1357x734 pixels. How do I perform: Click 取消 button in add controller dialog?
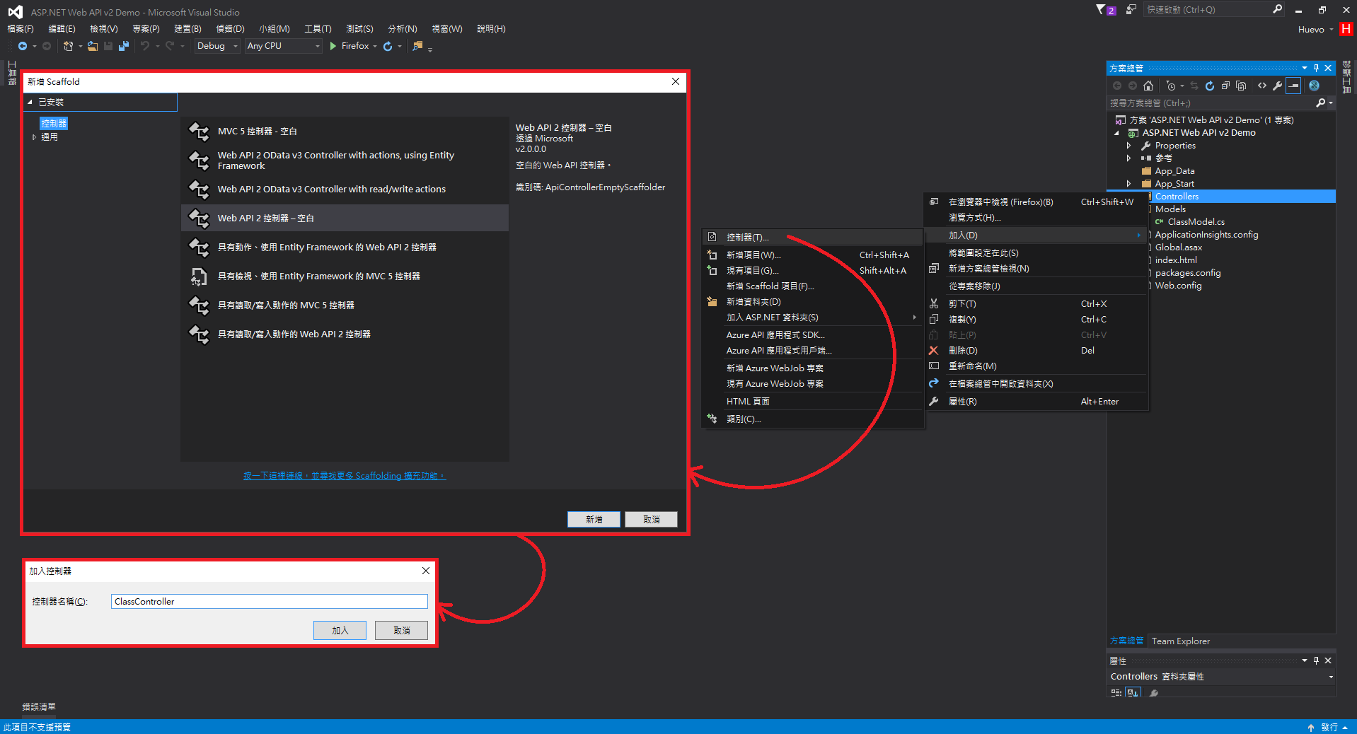tap(401, 631)
